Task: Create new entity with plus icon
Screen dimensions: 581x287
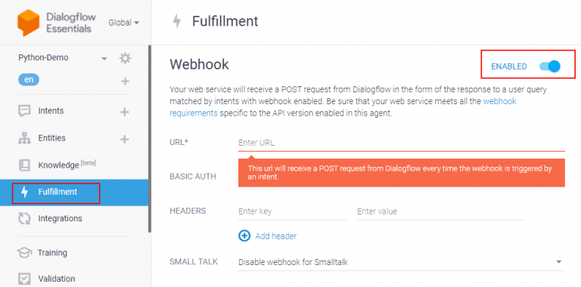Action: coord(125,139)
